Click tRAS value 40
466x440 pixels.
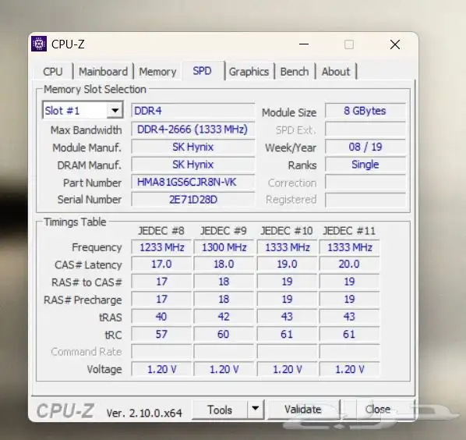coord(161,317)
